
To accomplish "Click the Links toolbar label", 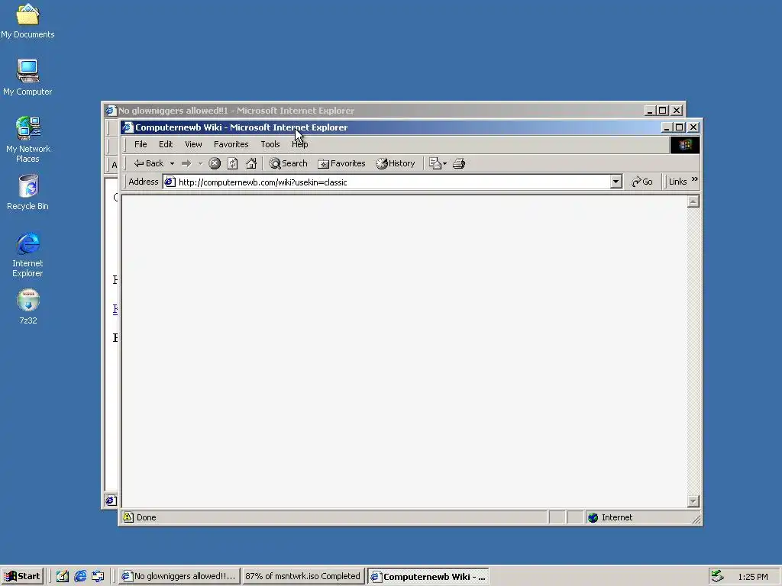I will [x=678, y=182].
